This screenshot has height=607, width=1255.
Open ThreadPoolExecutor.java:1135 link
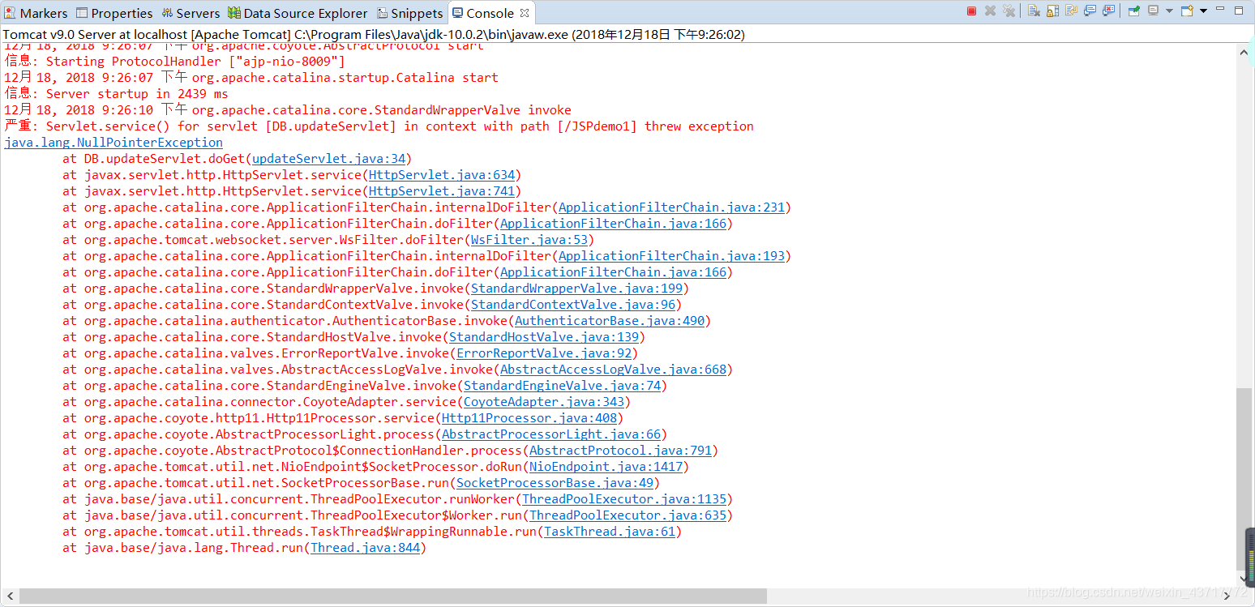(624, 499)
